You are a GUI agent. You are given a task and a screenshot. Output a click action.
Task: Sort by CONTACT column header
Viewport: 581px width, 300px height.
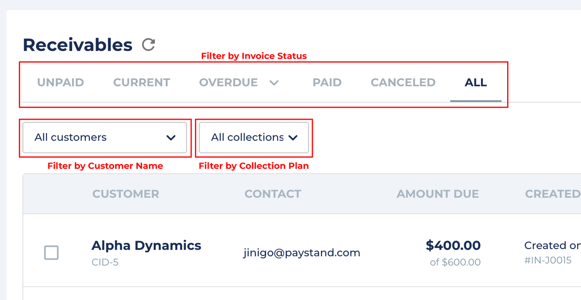[273, 194]
